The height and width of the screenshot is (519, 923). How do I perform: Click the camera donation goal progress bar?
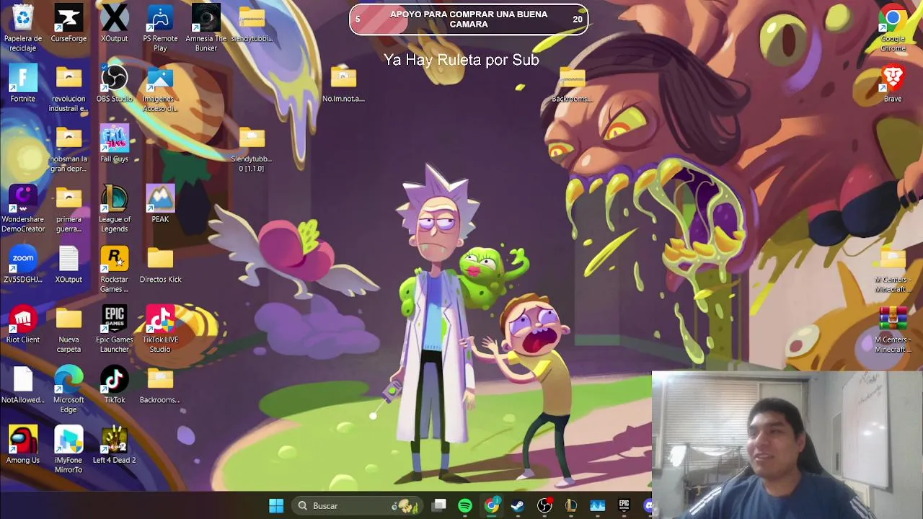[469, 19]
